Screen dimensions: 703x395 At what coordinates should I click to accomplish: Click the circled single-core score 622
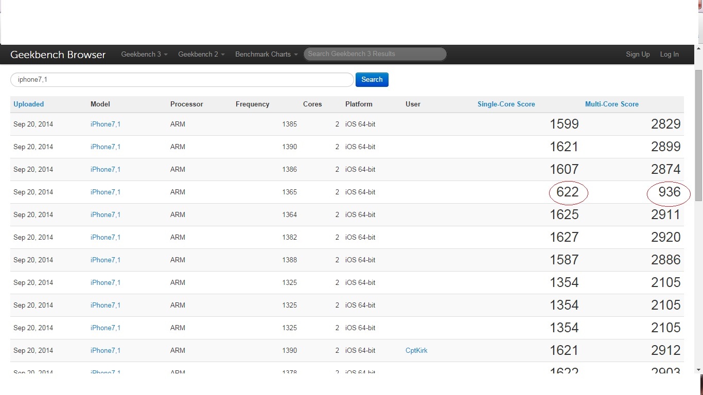coord(568,192)
